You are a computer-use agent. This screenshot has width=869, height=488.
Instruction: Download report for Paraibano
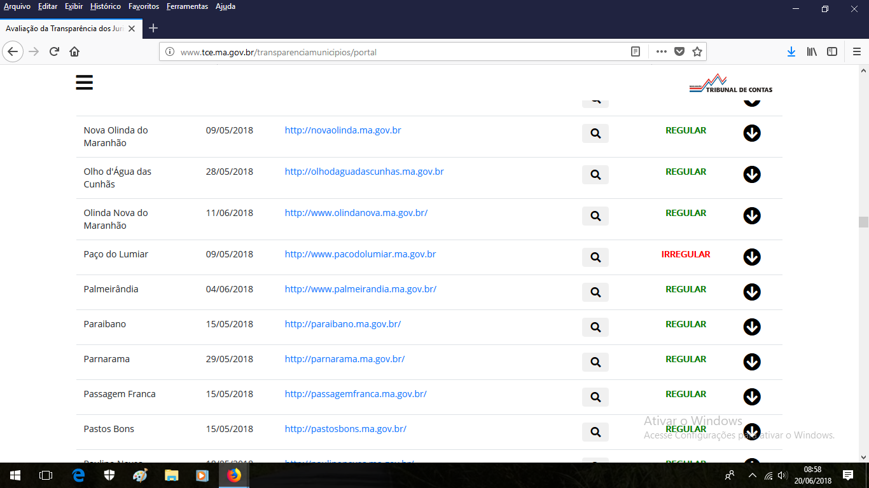point(752,327)
